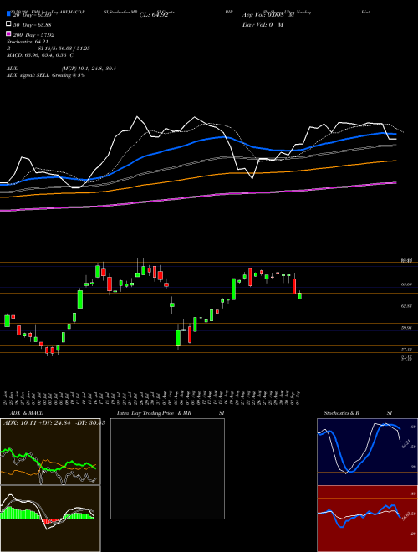Screen dimensions: 418x552
Task: Click the 'CL: 64.92' closing price text
Action: (x=154, y=15)
